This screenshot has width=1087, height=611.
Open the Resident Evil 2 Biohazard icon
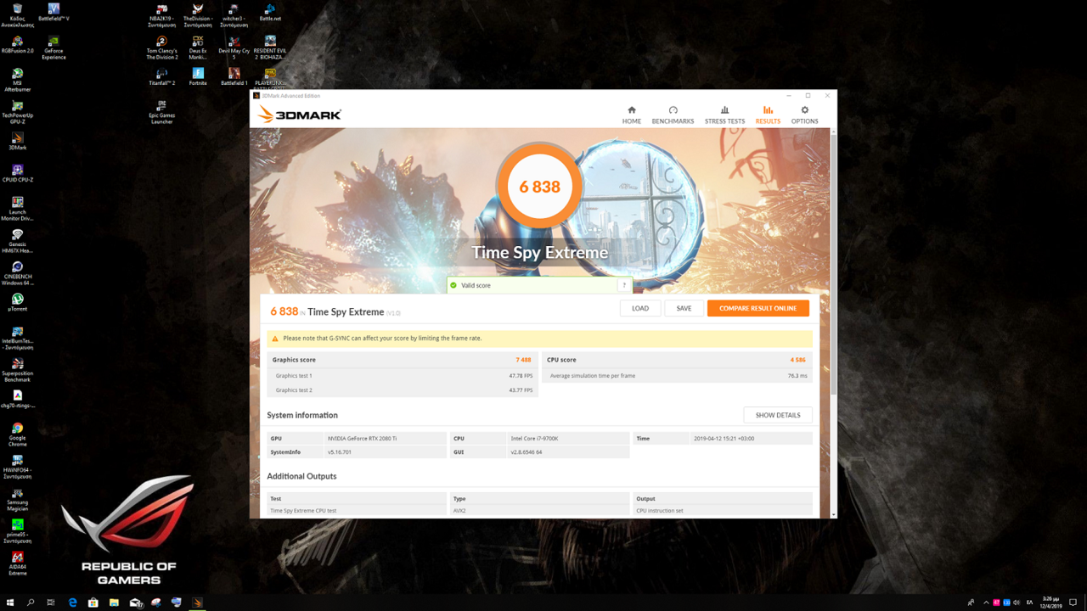point(270,48)
